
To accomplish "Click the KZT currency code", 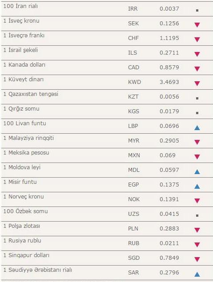I will coord(133,97).
